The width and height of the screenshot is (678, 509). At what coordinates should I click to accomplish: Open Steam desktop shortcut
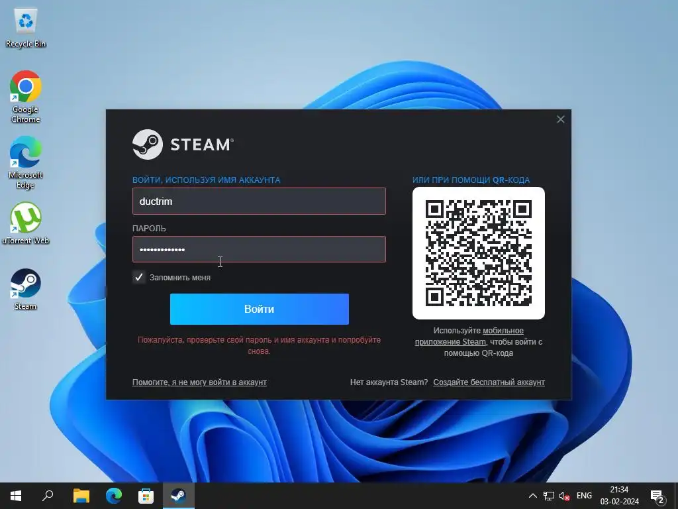26,289
